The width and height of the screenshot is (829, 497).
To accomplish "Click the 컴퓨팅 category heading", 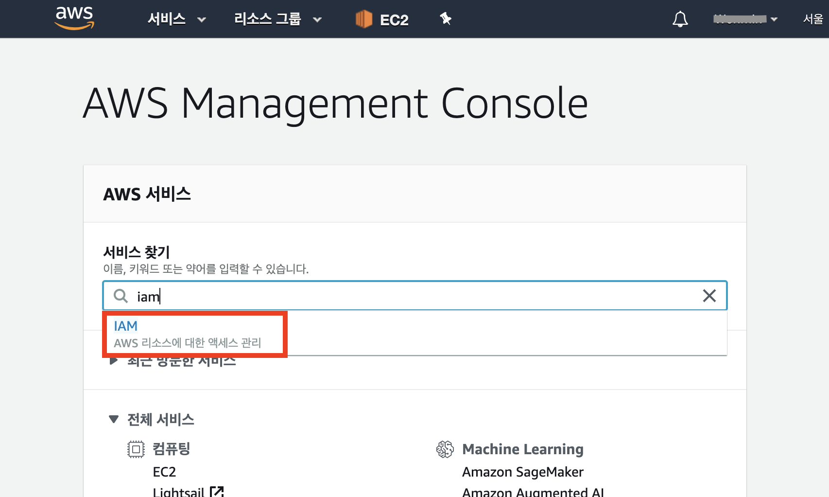I will [172, 448].
